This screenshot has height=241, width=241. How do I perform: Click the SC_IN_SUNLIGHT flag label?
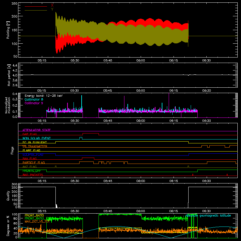(x=35, y=142)
